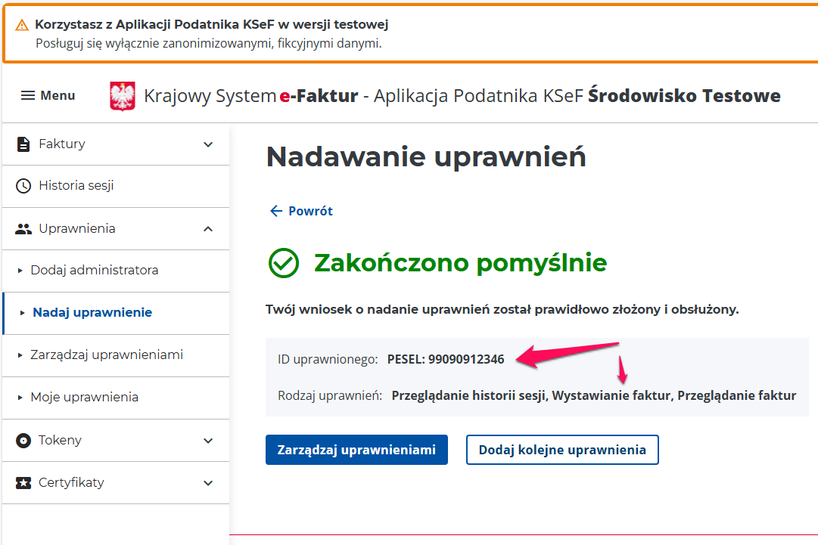818x545 pixels.
Task: Click the Historia sesji clock icon
Action: [23, 186]
